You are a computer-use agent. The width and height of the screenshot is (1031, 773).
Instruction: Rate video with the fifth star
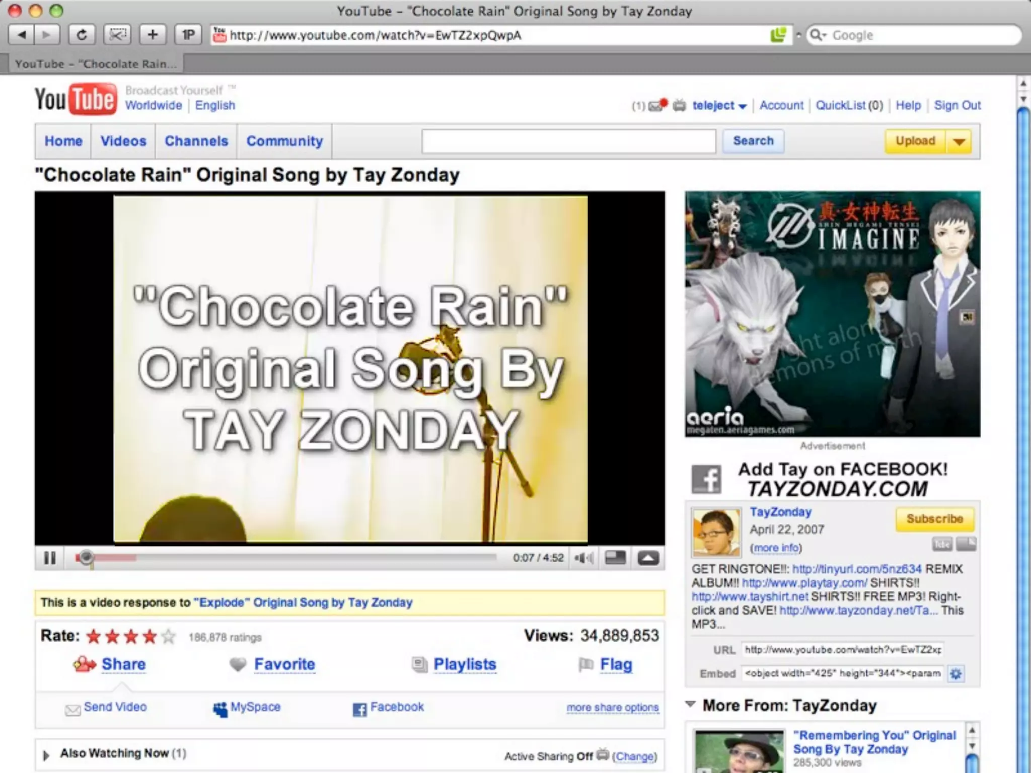[x=169, y=637]
